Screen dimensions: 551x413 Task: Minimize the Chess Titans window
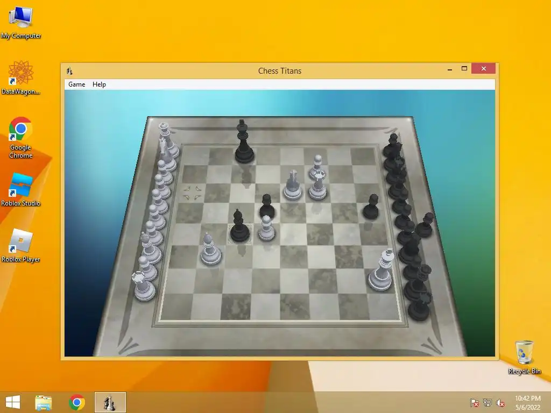(450, 69)
